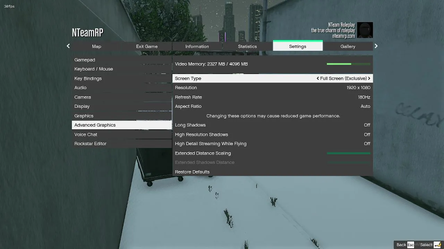Select Keyboard / Mouse settings category
The height and width of the screenshot is (249, 444).
tap(122, 69)
